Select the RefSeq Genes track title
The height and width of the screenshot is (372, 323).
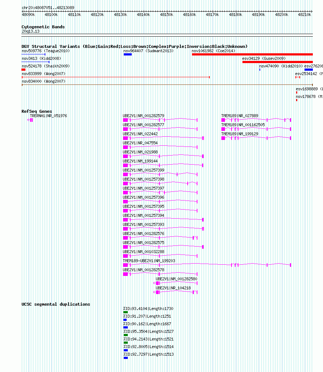pyautogui.click(x=37, y=111)
